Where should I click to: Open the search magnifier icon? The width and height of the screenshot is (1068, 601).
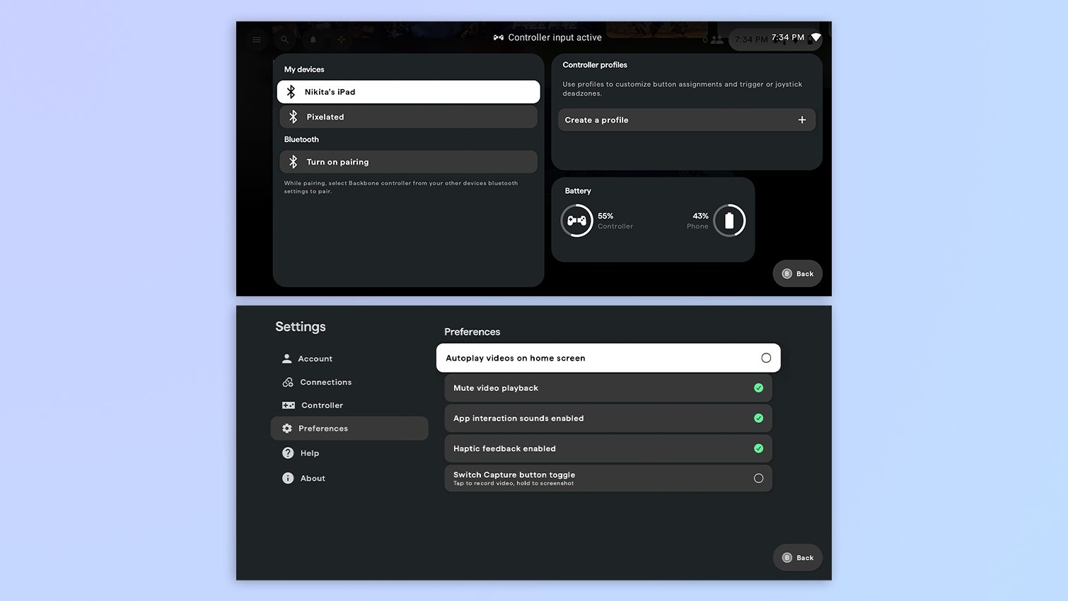[x=285, y=40]
